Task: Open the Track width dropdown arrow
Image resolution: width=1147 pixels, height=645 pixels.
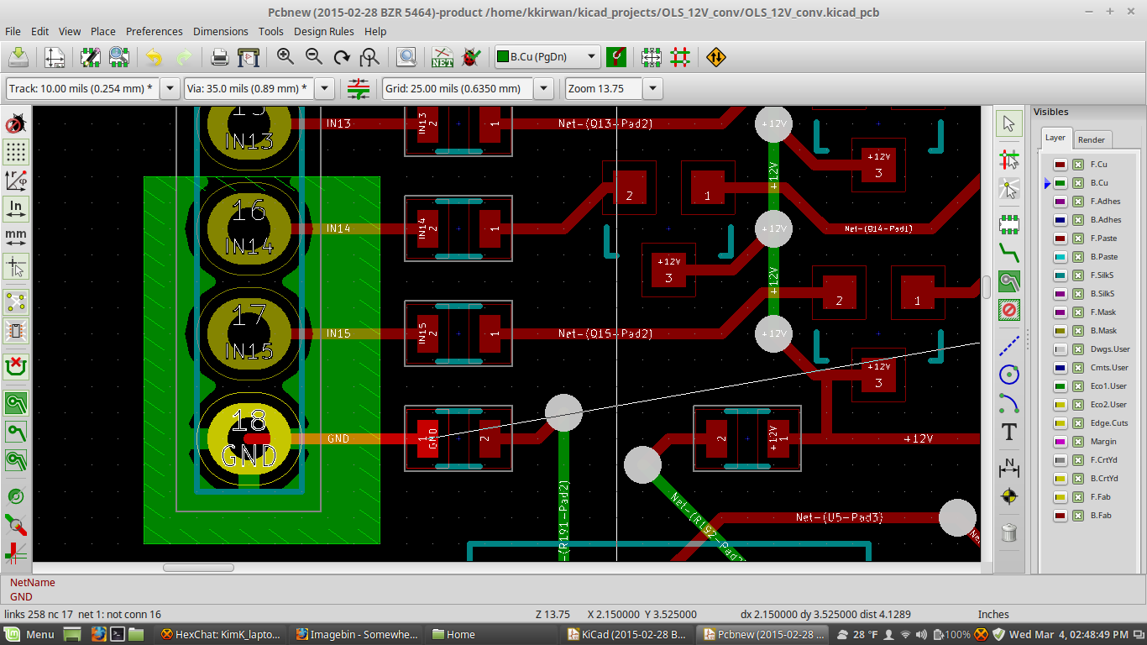Action: (170, 88)
